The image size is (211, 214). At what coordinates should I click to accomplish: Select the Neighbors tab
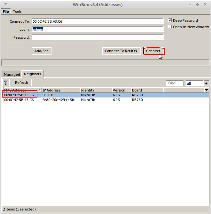(x=33, y=74)
